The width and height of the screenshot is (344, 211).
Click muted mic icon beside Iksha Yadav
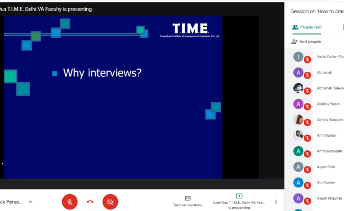tap(307, 60)
